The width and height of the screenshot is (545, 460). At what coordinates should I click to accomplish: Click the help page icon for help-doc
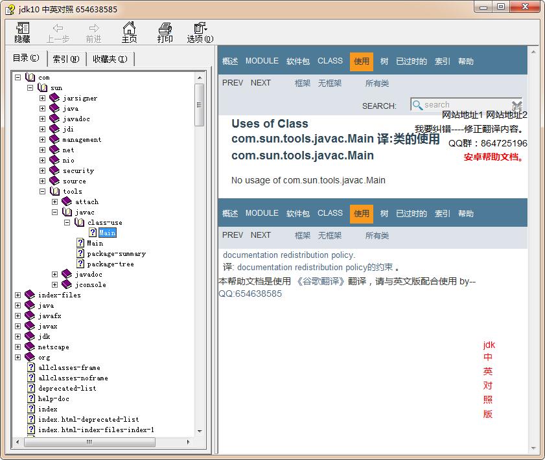31,398
